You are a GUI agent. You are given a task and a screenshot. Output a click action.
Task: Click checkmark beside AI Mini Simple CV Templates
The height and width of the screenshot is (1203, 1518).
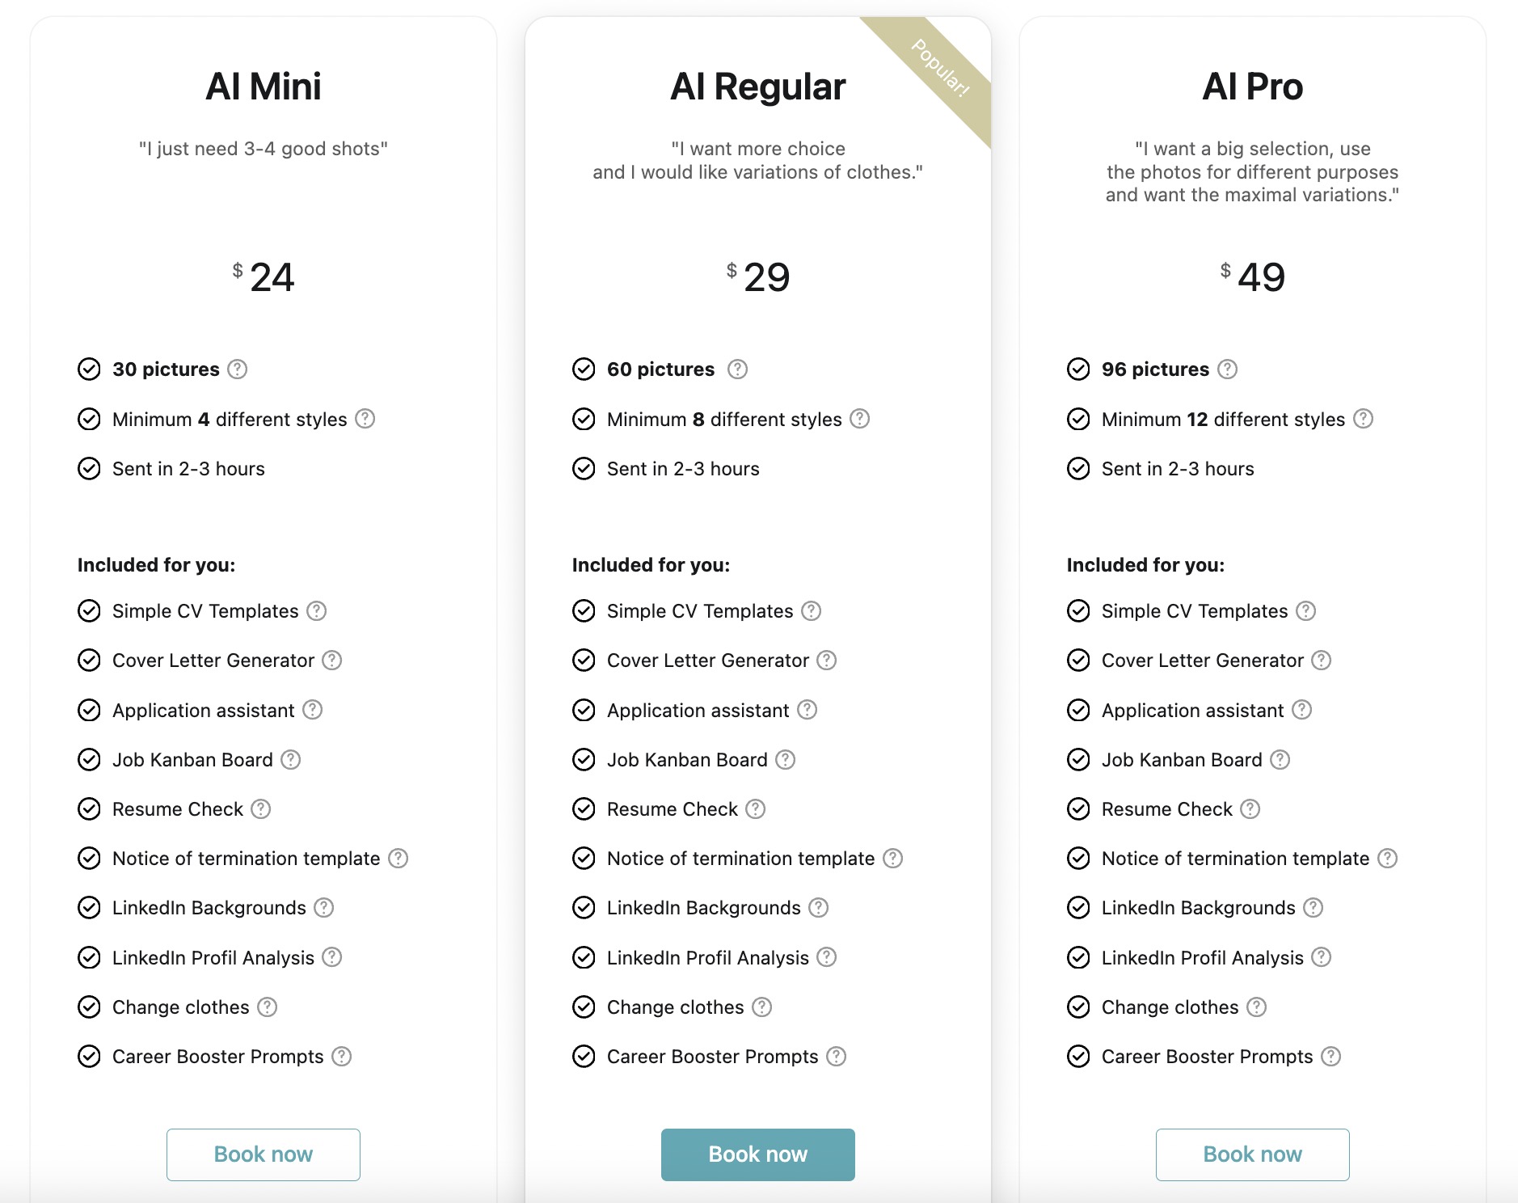point(89,611)
